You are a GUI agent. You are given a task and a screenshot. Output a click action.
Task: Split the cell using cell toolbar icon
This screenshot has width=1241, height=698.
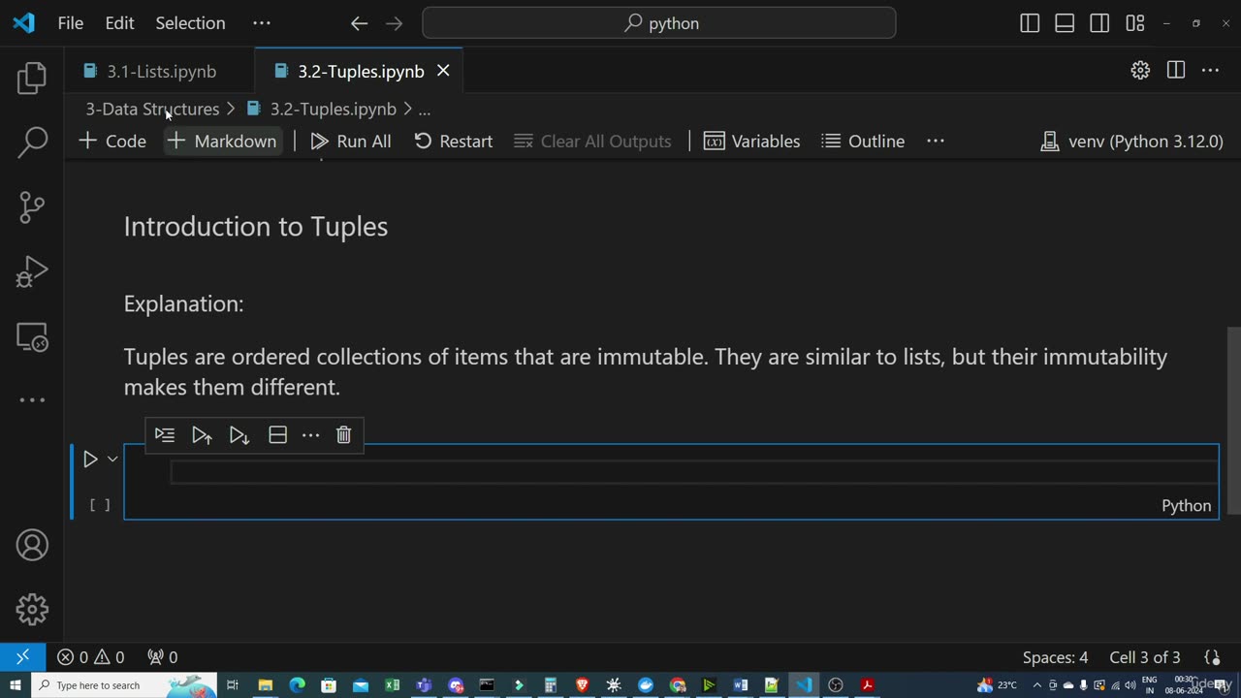pyautogui.click(x=277, y=435)
